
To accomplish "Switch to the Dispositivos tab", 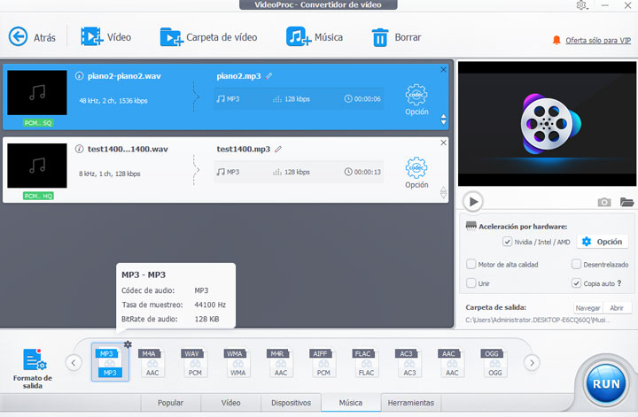I will pyautogui.click(x=291, y=403).
